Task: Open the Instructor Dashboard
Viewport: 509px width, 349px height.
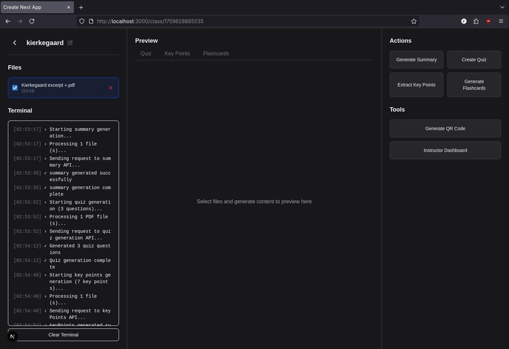Action: [445, 150]
